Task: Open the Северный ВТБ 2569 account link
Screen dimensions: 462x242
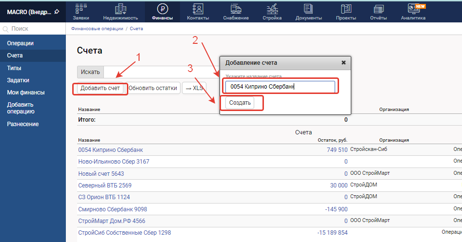Action: click(105, 186)
